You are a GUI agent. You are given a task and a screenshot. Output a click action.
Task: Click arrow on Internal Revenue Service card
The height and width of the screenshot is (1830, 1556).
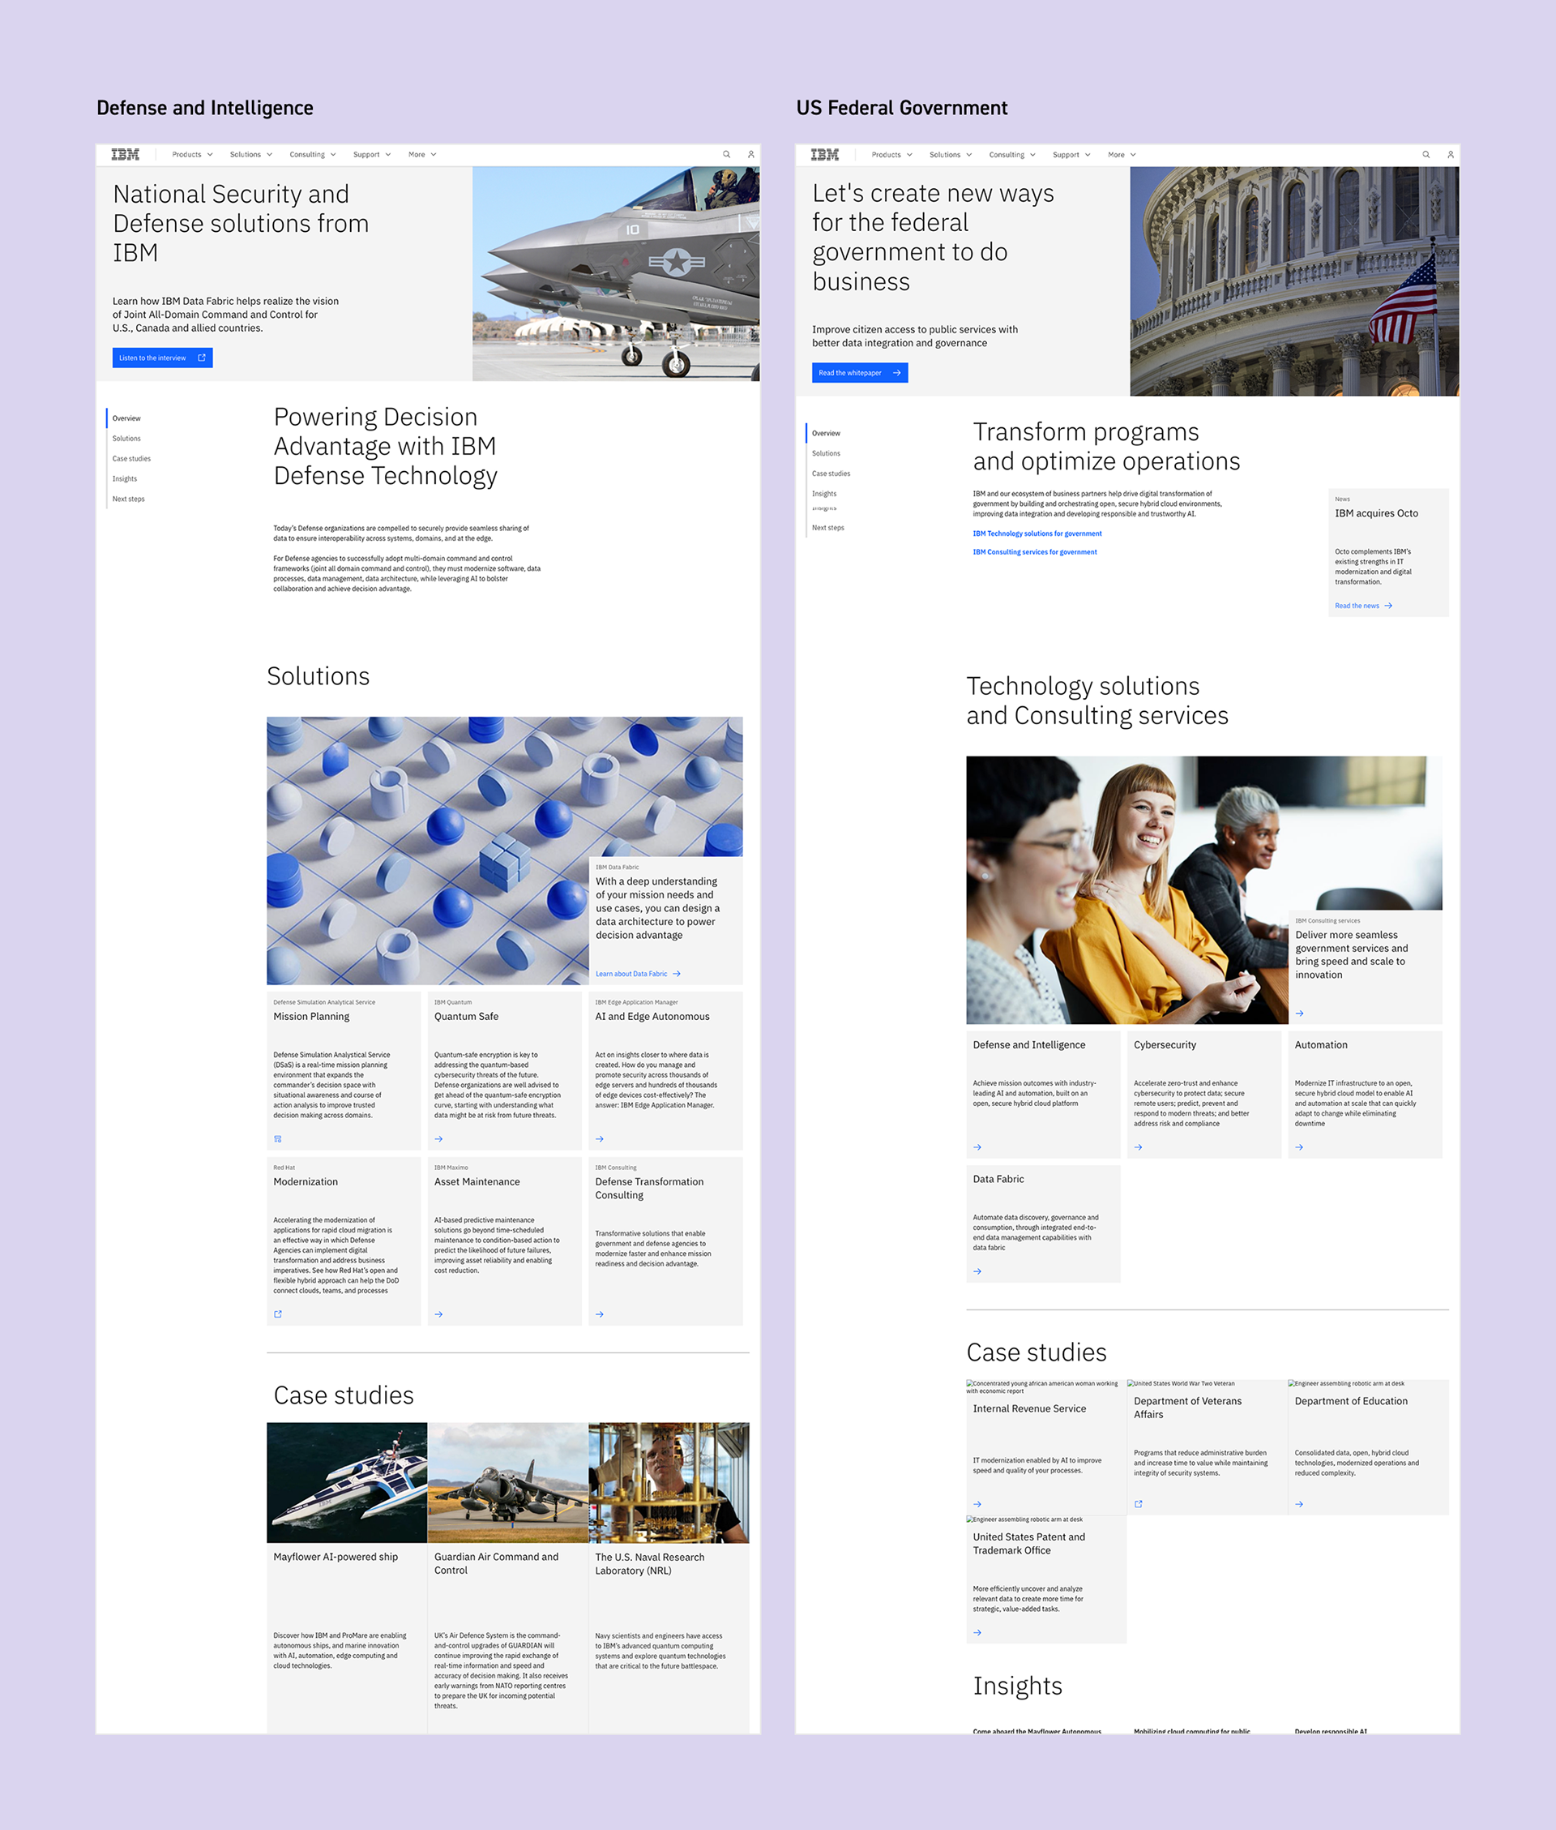[x=977, y=1503]
